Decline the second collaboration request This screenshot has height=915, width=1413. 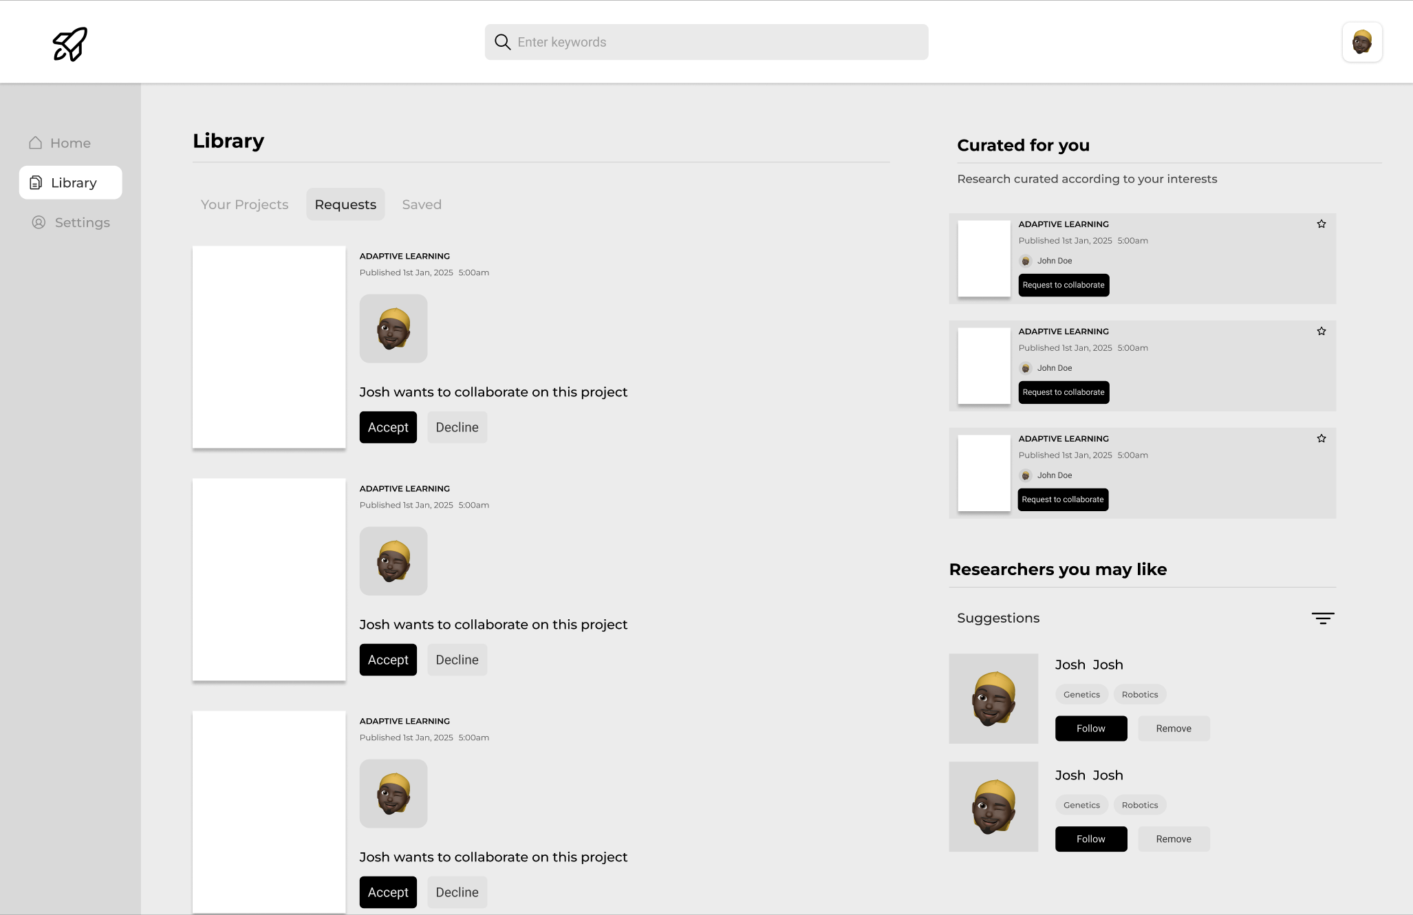[x=457, y=660]
